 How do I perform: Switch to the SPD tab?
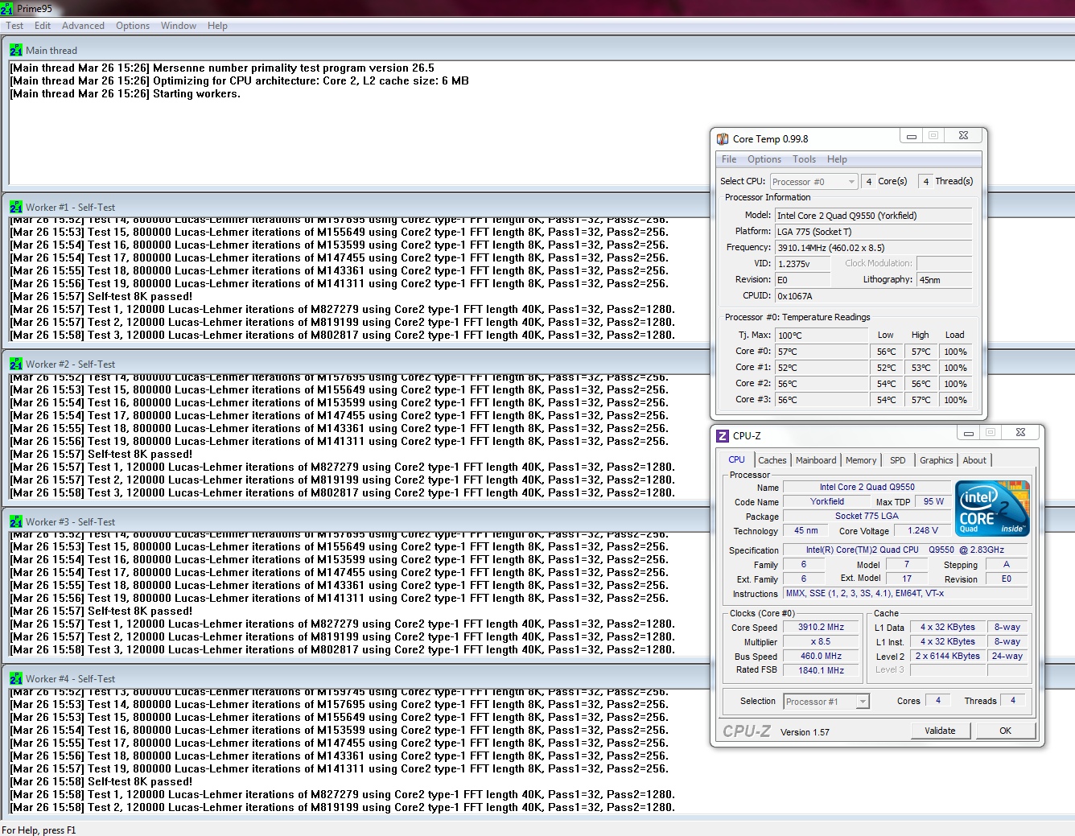[897, 460]
